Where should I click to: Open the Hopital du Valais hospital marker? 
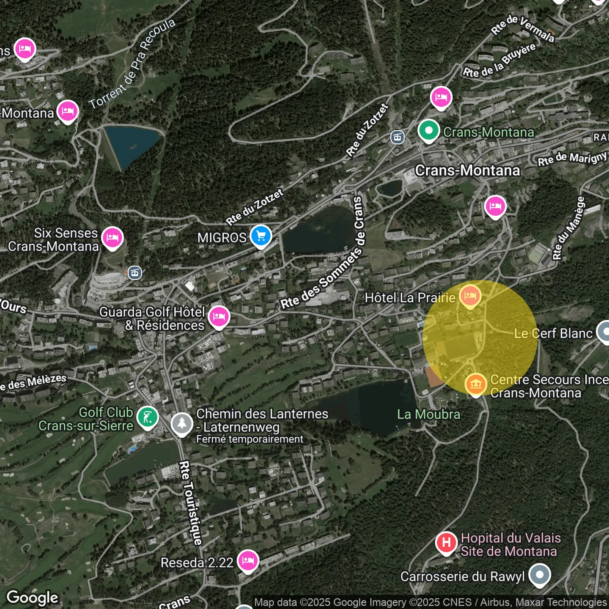(x=447, y=543)
